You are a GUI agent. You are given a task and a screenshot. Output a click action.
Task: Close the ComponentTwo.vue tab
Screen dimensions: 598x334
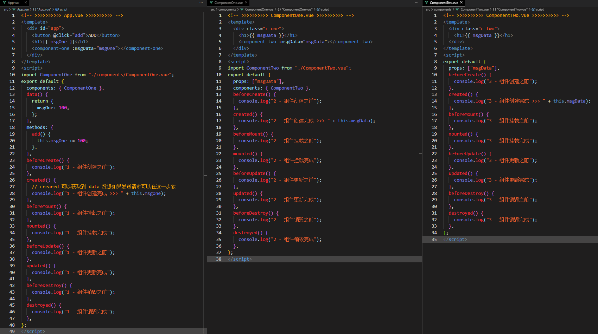461,3
